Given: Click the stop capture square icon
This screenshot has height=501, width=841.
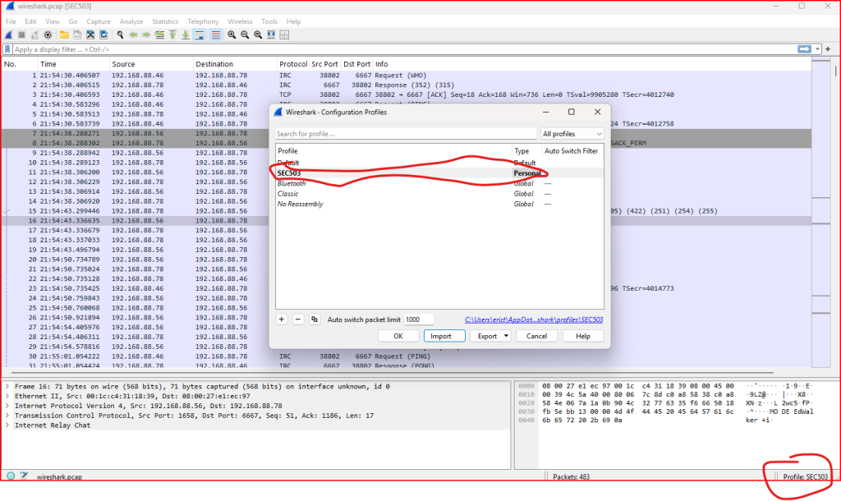Looking at the screenshot, I should point(22,34).
